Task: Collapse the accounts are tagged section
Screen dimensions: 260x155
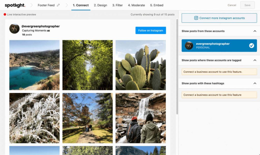Action: click(x=255, y=60)
